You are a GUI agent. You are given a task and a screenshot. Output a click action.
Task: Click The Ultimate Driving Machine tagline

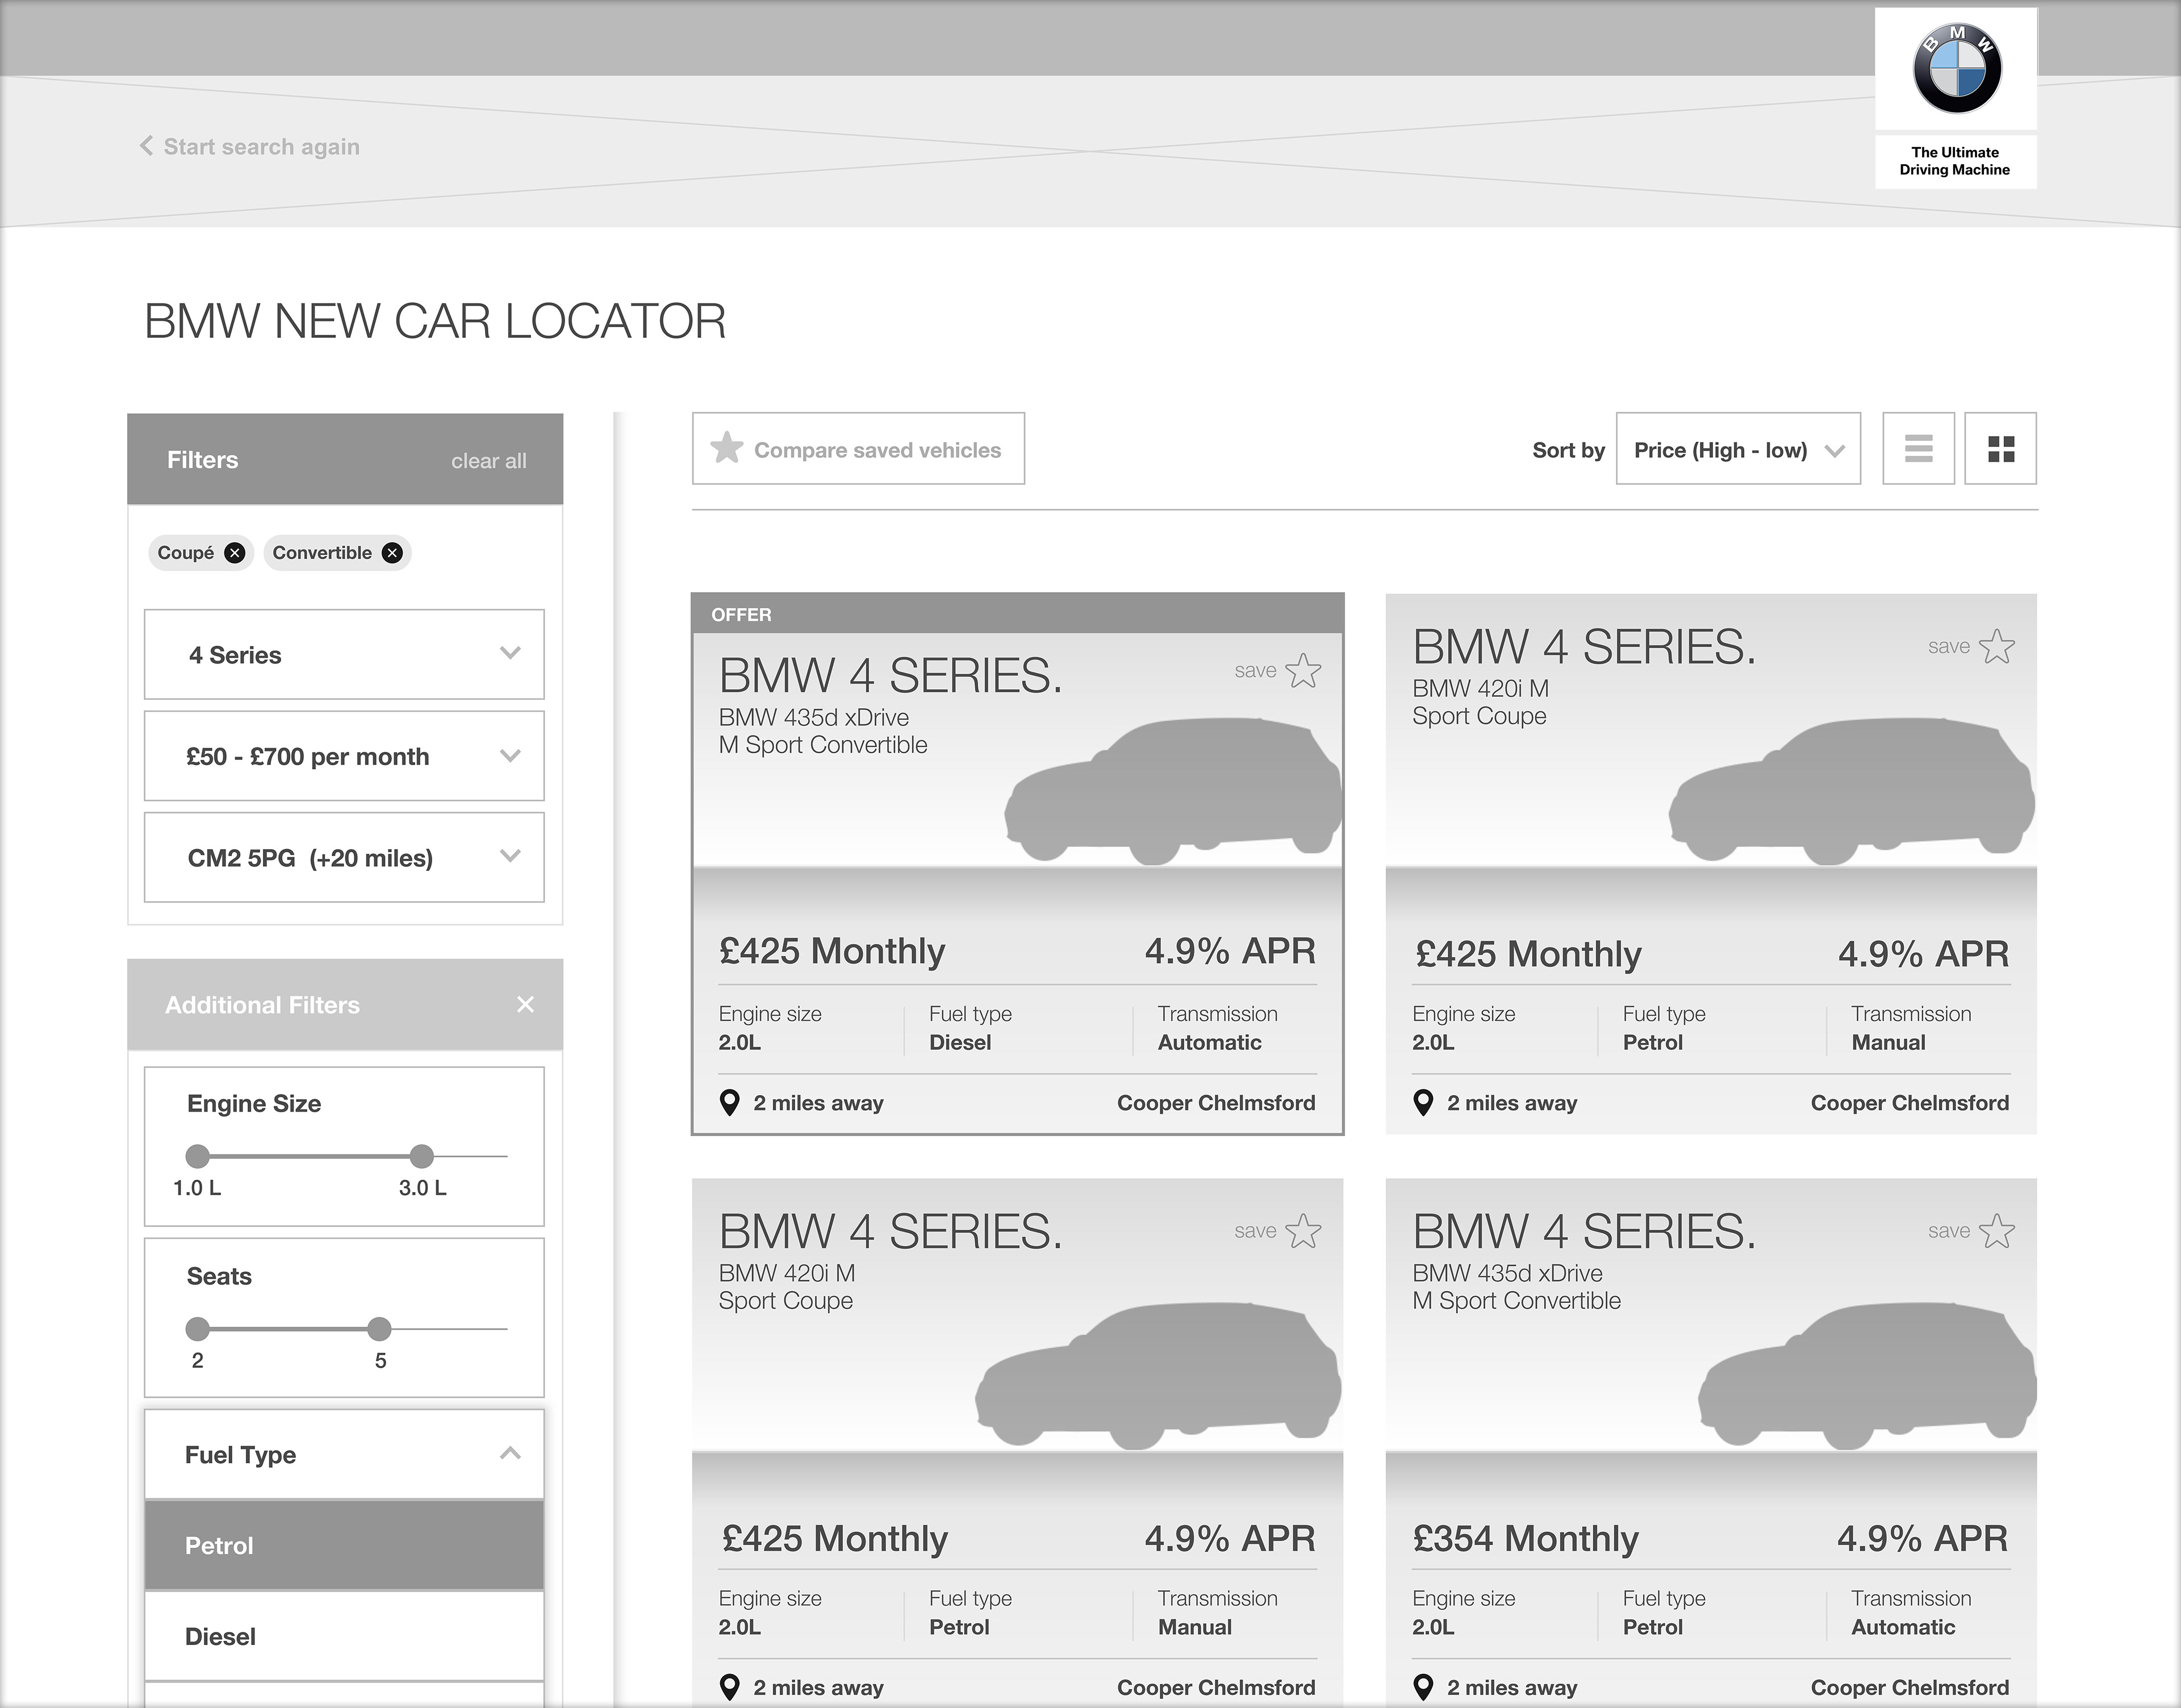tap(1955, 161)
